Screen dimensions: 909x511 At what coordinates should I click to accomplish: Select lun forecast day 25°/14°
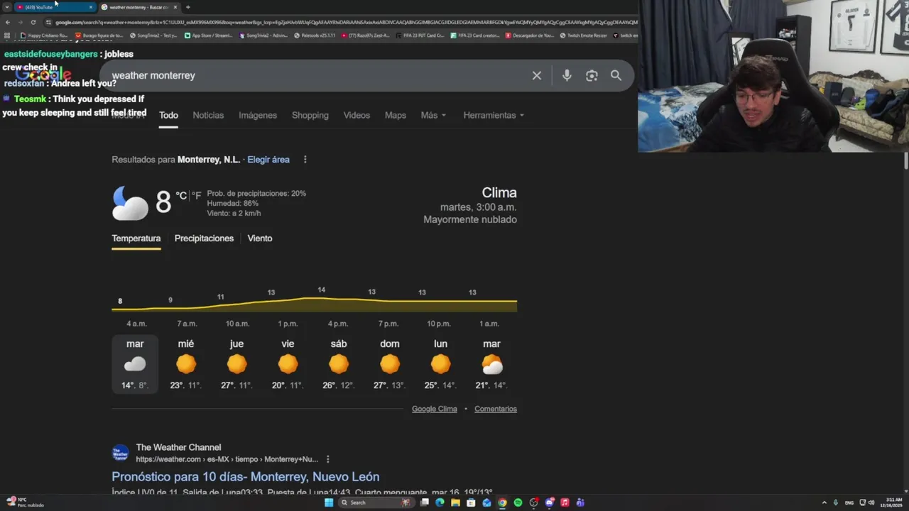[x=440, y=364]
